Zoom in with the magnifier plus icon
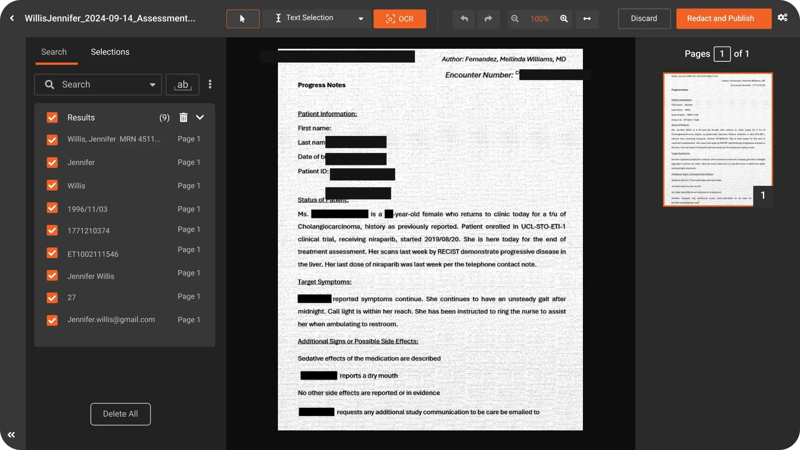Image resolution: width=800 pixels, height=450 pixels. [x=564, y=19]
